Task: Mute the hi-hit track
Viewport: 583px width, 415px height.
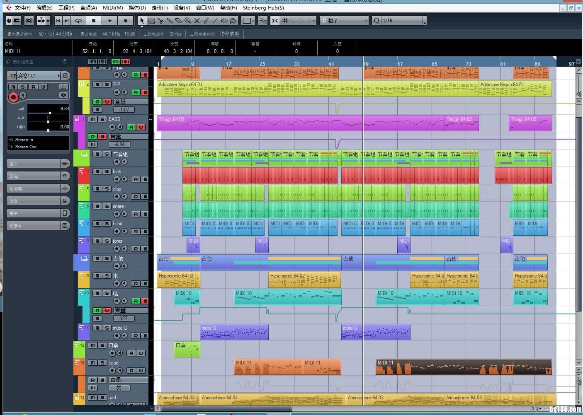Action: pos(97,223)
